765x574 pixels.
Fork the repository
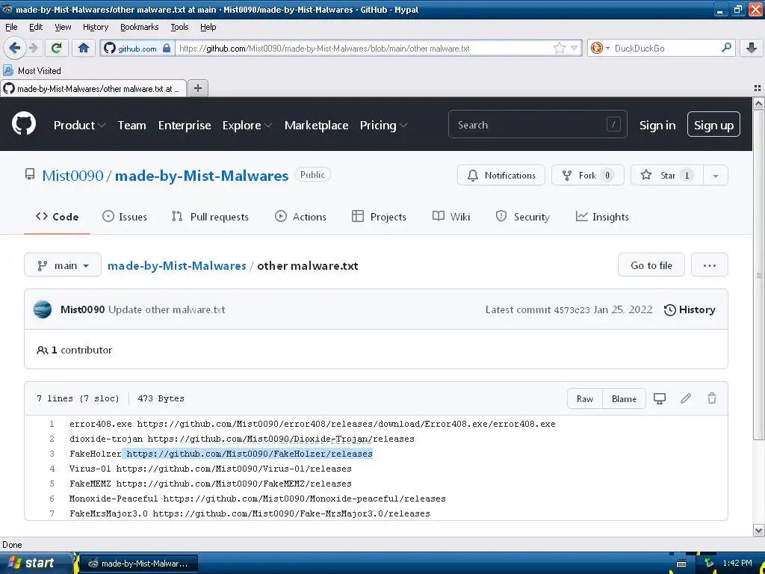587,175
